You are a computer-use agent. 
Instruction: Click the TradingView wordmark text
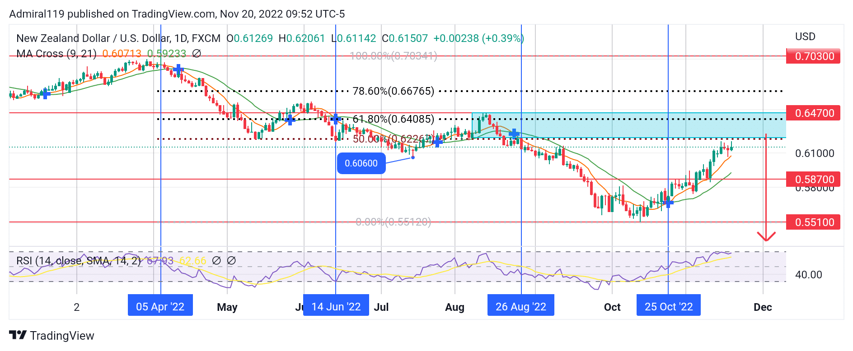[62, 336]
